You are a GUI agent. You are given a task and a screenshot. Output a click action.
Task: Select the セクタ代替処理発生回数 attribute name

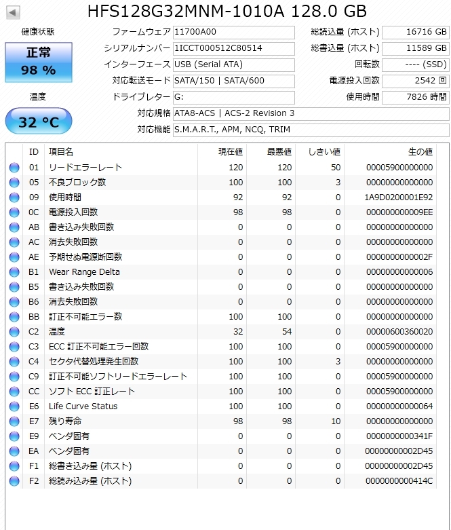click(x=94, y=362)
